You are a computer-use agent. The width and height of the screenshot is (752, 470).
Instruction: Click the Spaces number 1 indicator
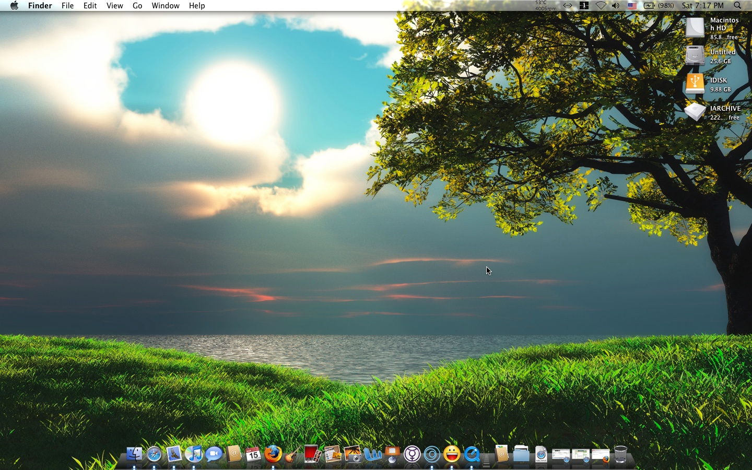pos(584,6)
